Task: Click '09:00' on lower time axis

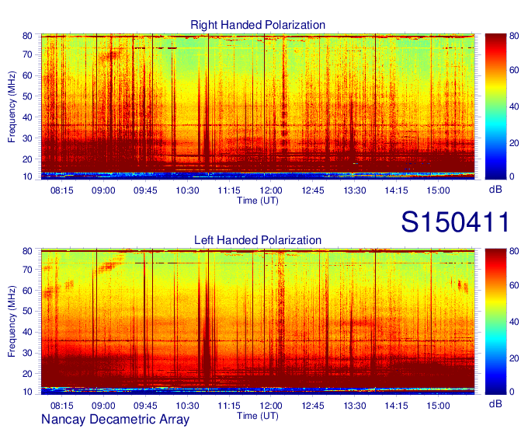Action: click(x=103, y=406)
